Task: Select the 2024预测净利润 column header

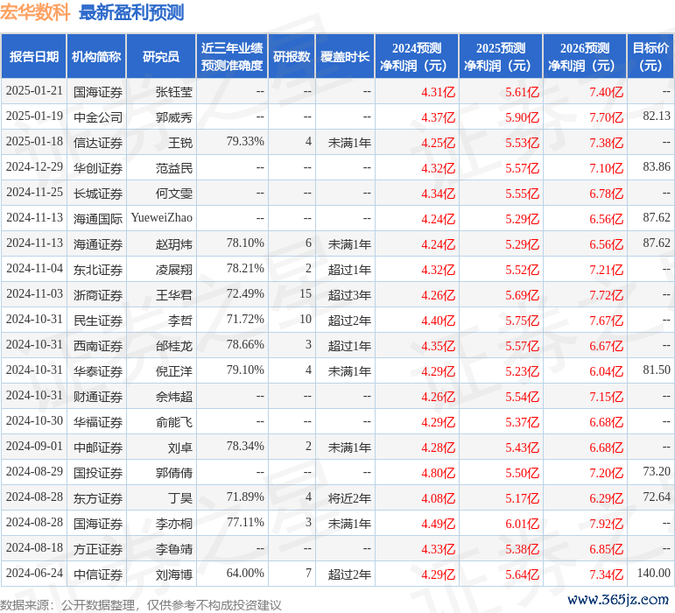Action: [417, 56]
